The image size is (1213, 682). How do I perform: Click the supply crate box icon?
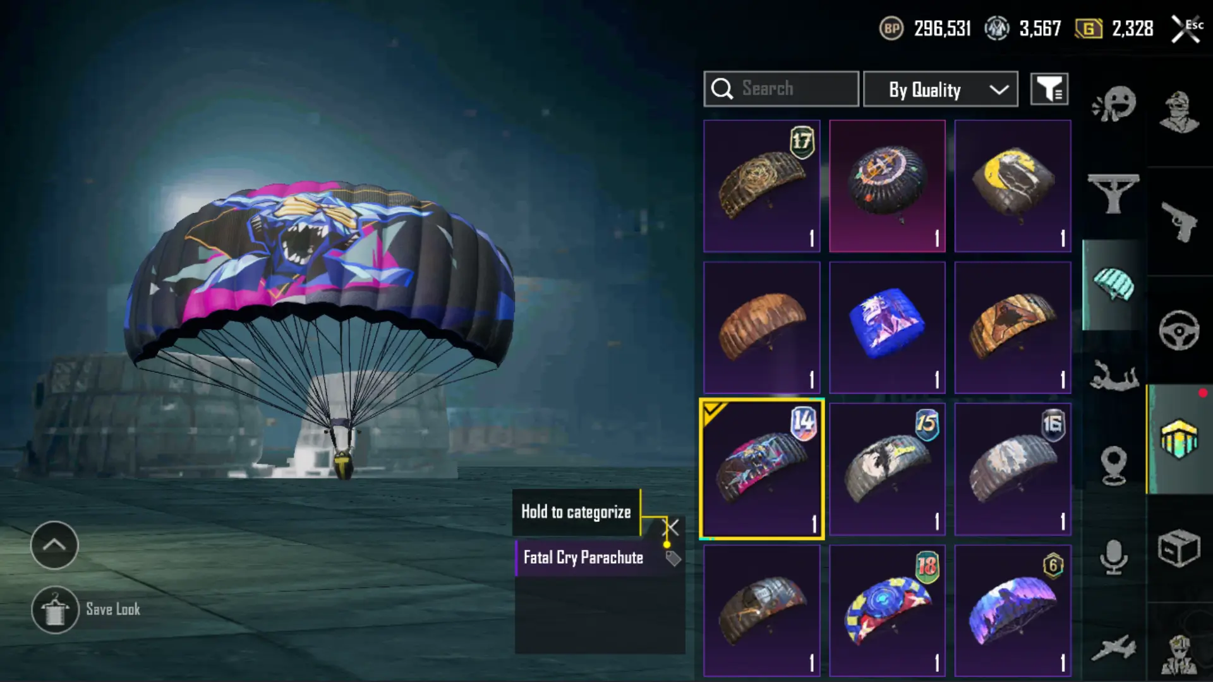[x=1179, y=548]
